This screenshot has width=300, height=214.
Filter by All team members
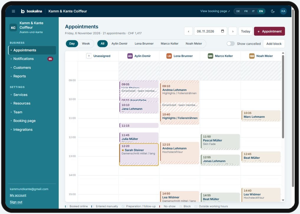point(103,44)
